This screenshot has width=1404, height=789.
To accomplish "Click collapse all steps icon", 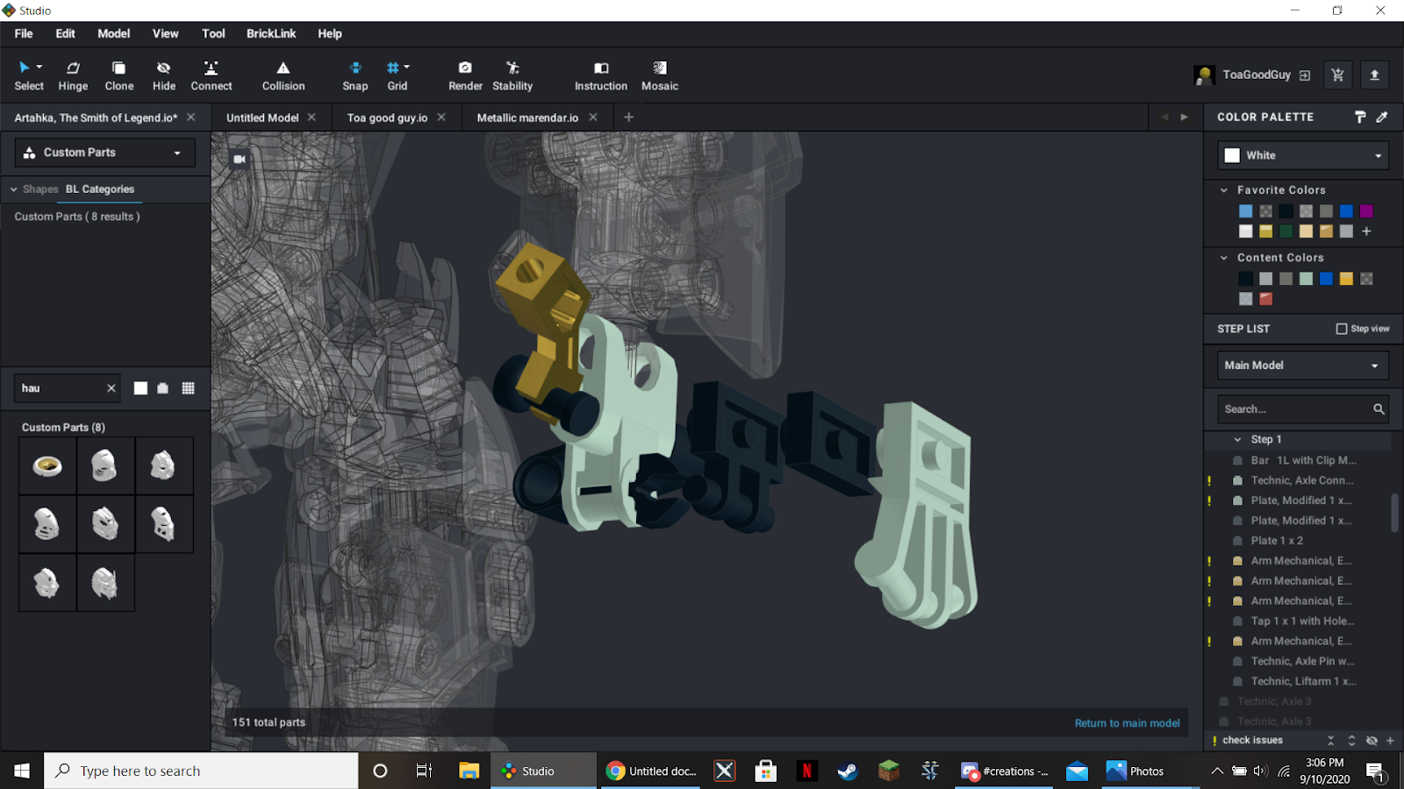I will click(1331, 741).
